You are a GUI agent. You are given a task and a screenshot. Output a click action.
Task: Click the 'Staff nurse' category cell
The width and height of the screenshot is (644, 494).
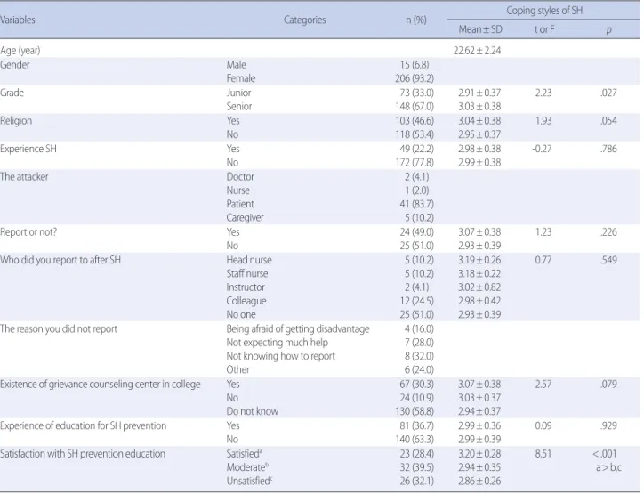[x=247, y=274]
